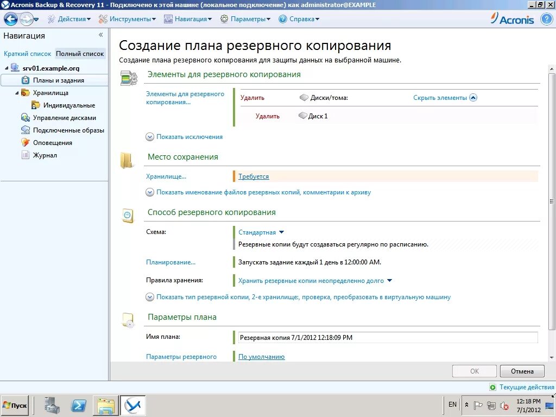The image size is (556, 417).
Task: Open the Действия menu
Action: pyautogui.click(x=69, y=19)
